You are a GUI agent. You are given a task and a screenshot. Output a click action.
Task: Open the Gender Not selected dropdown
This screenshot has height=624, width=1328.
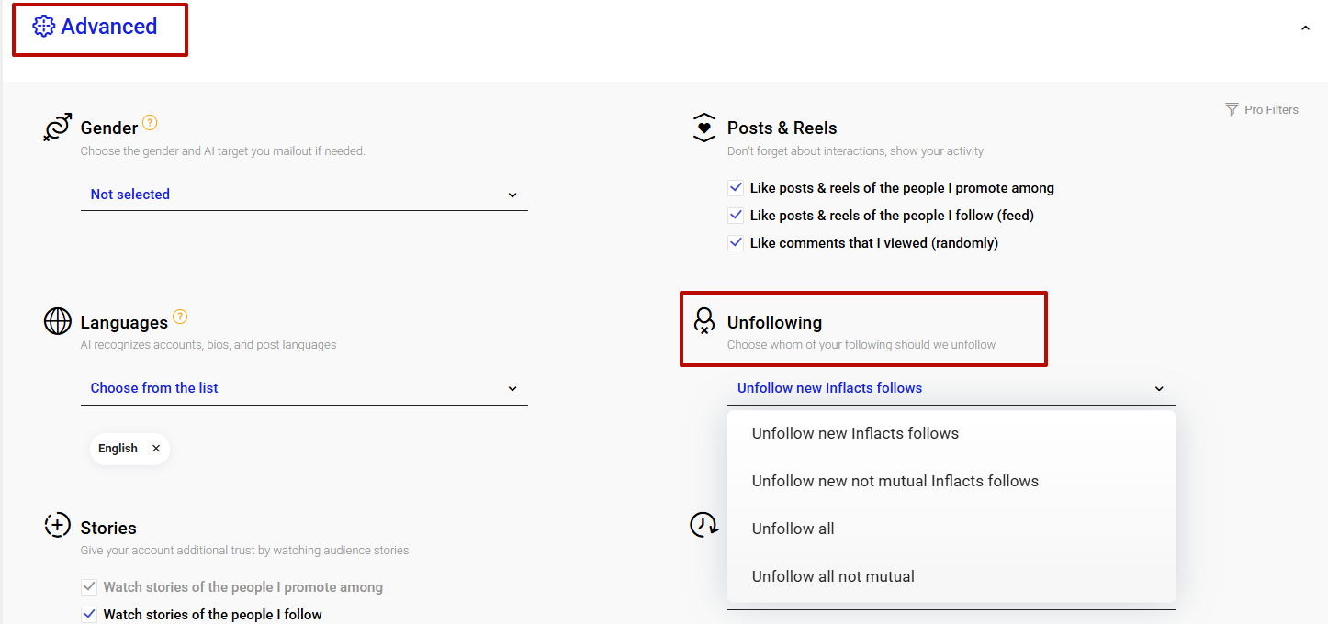(304, 194)
